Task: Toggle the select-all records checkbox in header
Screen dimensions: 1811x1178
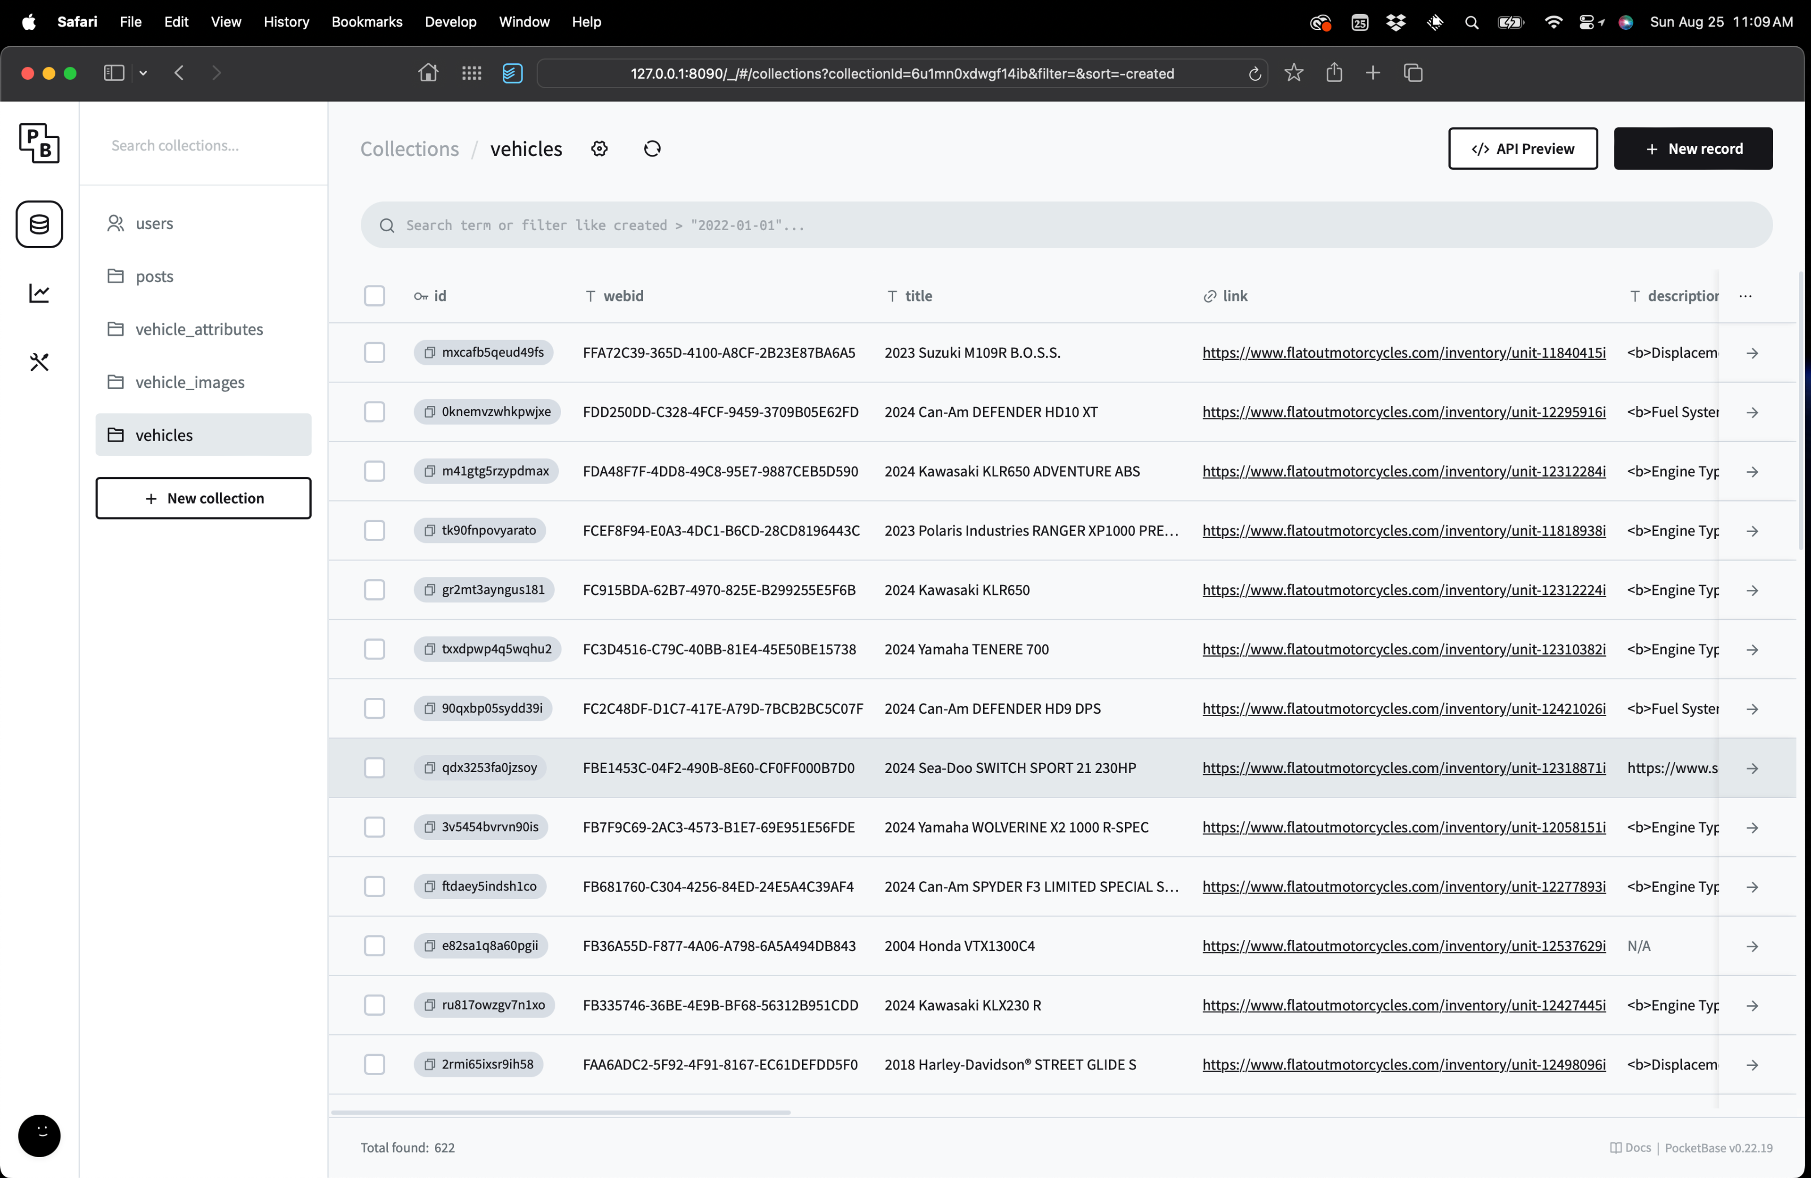Action: (x=374, y=296)
